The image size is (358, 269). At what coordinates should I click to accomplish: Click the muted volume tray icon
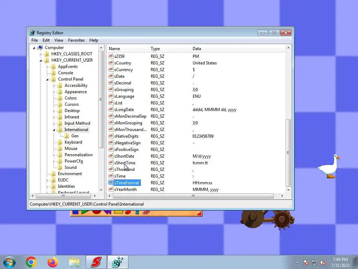(x=323, y=263)
